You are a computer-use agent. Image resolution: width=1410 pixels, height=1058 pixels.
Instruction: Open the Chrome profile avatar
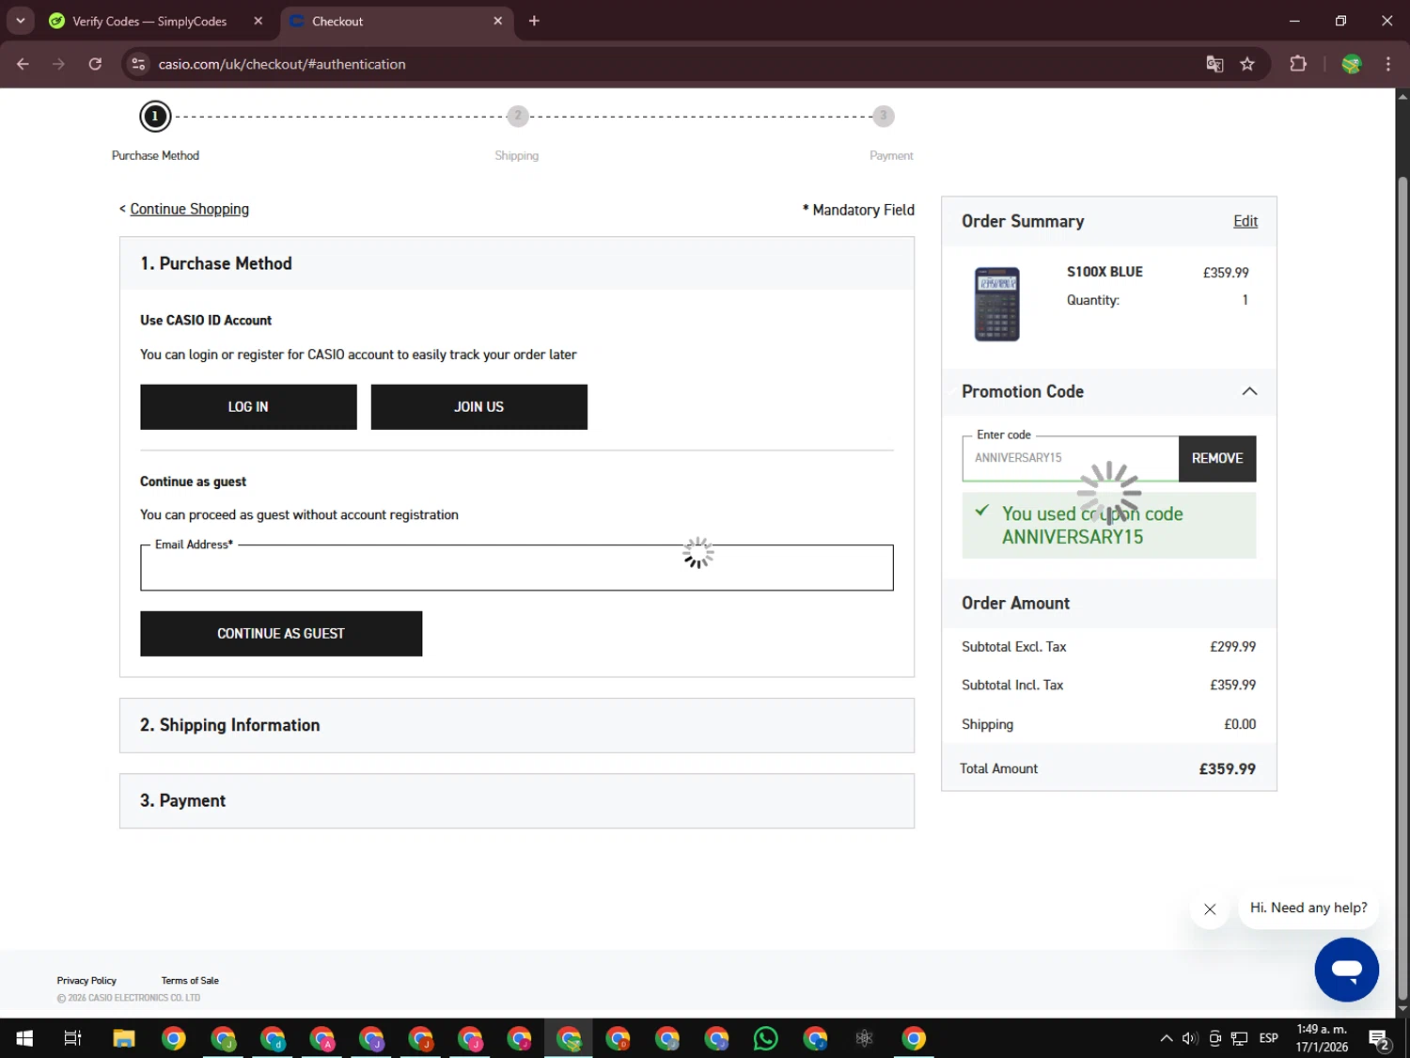coord(1352,64)
